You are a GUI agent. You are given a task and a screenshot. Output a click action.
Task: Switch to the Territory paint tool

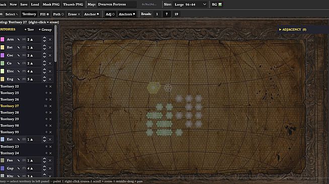29,14
